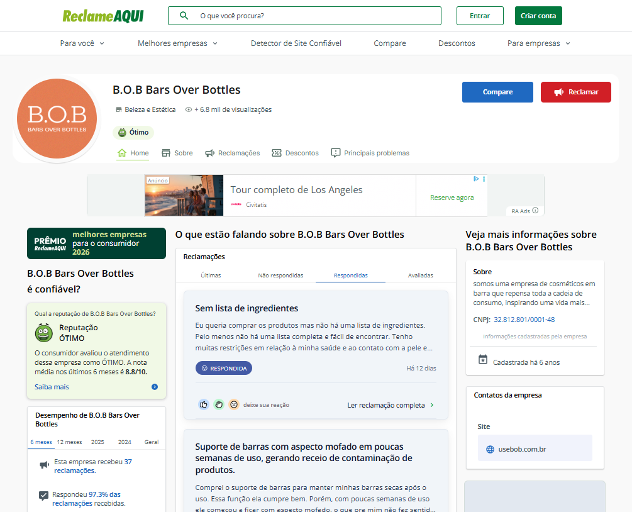The image size is (632, 512).
Task: Expand the Melhores empresas menu
Action: (x=177, y=43)
